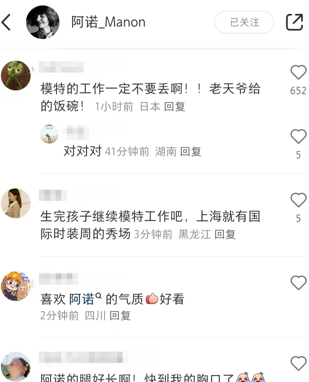Image resolution: width=309 pixels, height=382 pixels.
Task: Like the 对对对 reply from 湖南
Action: point(298,136)
